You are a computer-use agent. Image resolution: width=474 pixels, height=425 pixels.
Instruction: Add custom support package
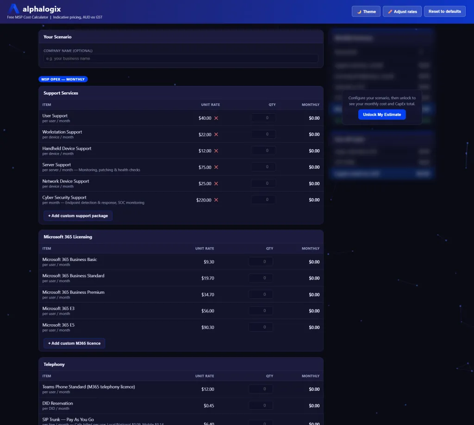(x=78, y=216)
